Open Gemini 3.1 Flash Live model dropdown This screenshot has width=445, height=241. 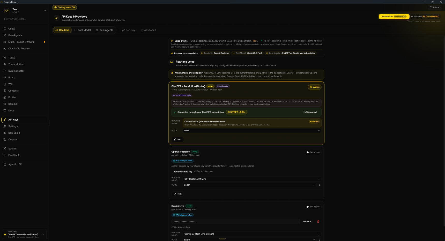coord(252,234)
